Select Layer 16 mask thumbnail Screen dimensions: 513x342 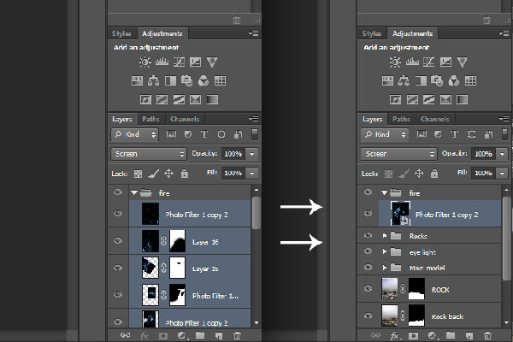(x=178, y=241)
